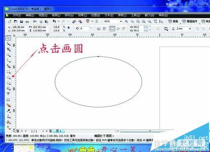Open the 文件(F) menu
The height and width of the screenshot is (152, 210).
[x=17, y=15]
